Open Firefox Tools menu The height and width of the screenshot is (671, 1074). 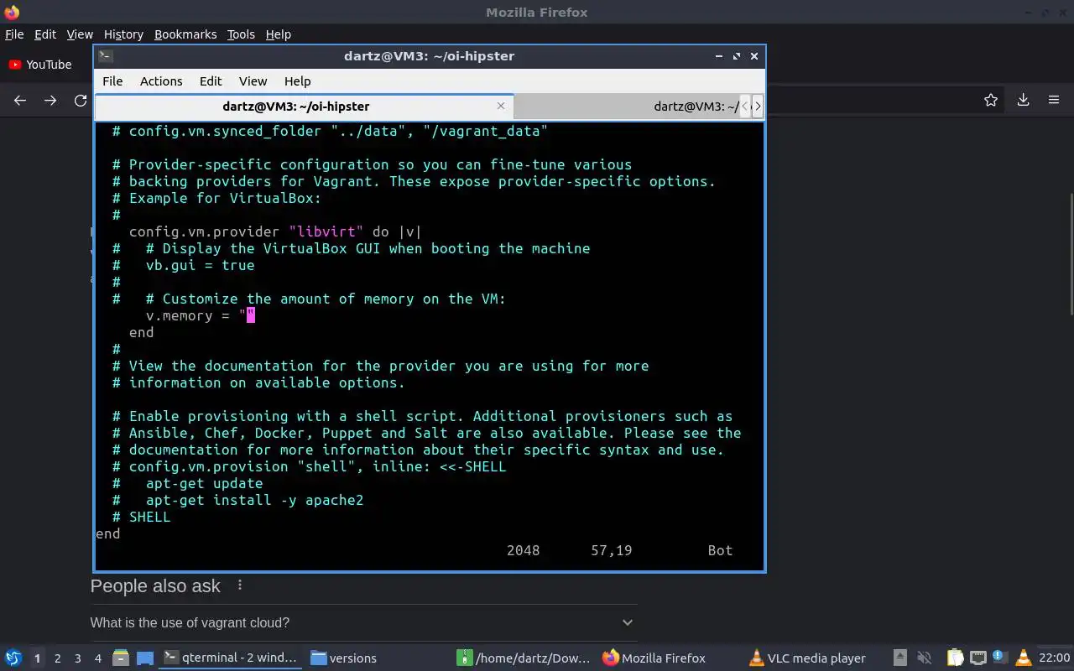click(241, 34)
